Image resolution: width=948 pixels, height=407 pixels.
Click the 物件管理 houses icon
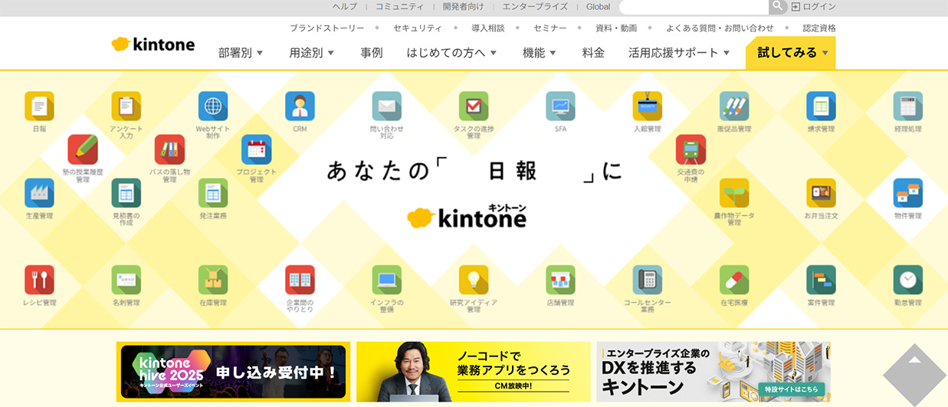908,193
